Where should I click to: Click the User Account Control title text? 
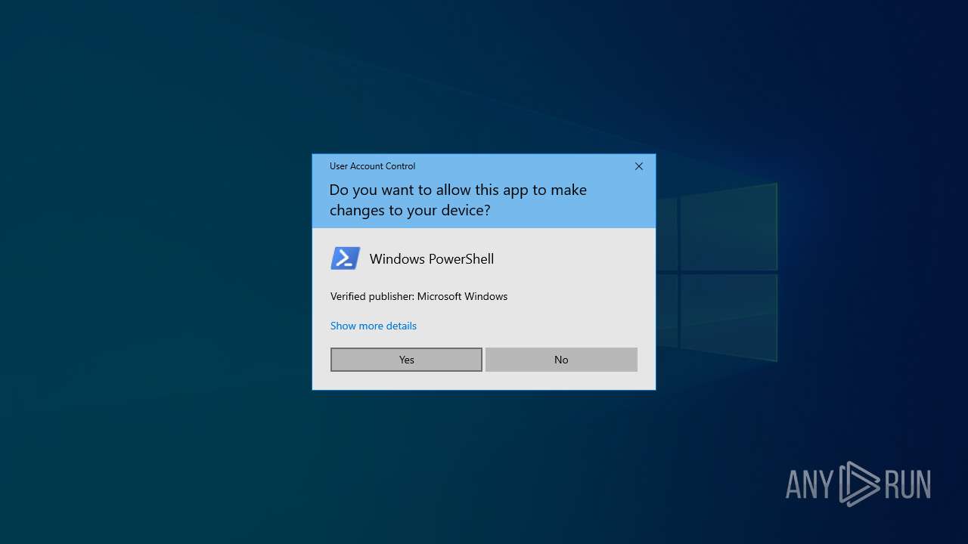[x=372, y=166]
